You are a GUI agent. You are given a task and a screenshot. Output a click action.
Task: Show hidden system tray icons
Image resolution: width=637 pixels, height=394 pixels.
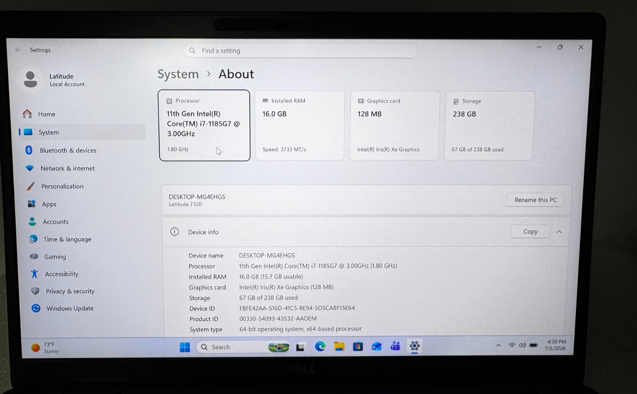[498, 345]
